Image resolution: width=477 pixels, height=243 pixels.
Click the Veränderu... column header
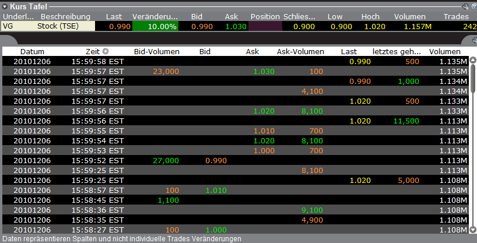point(155,17)
